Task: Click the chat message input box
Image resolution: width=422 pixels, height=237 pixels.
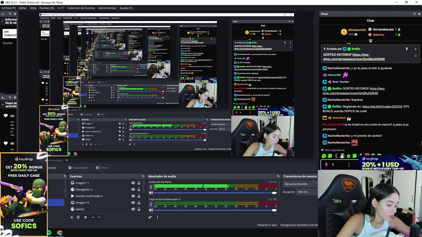Action: [x=340, y=165]
